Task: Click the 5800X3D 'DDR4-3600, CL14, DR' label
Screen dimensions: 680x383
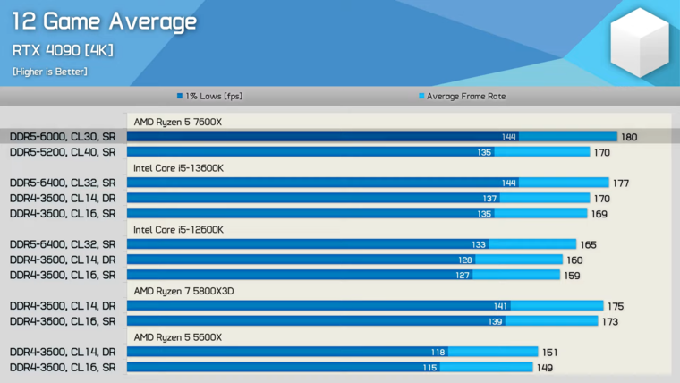Action: point(63,306)
